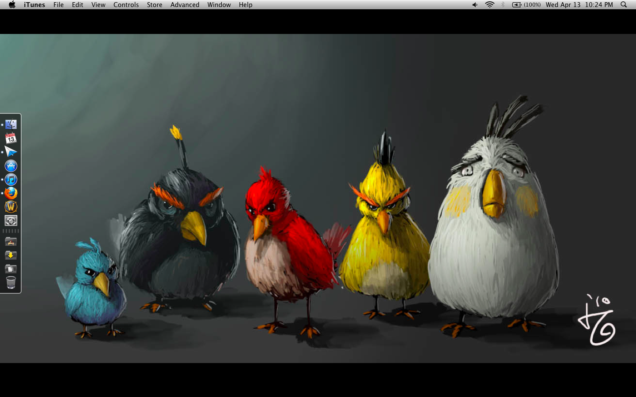Open the Edit menu
Screen dimensions: 636x397
78,5
